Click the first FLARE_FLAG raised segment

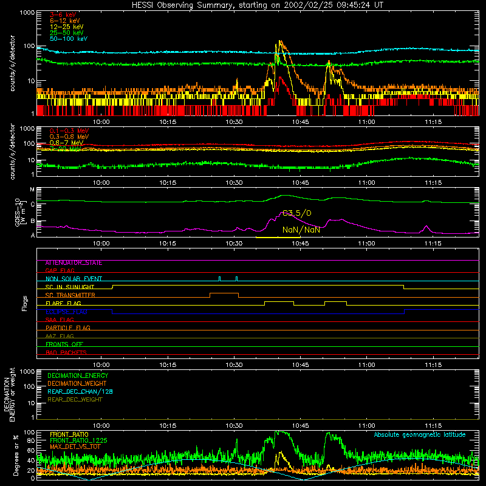point(279,301)
